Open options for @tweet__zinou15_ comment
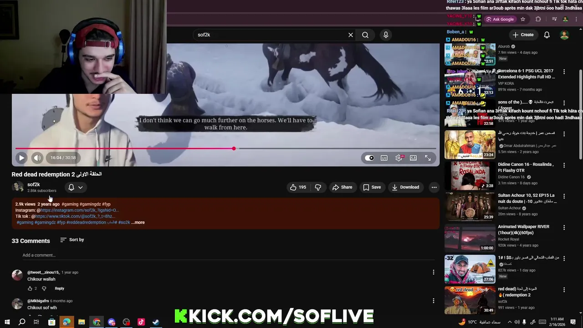Viewport: 583px width, 328px height. point(434,272)
